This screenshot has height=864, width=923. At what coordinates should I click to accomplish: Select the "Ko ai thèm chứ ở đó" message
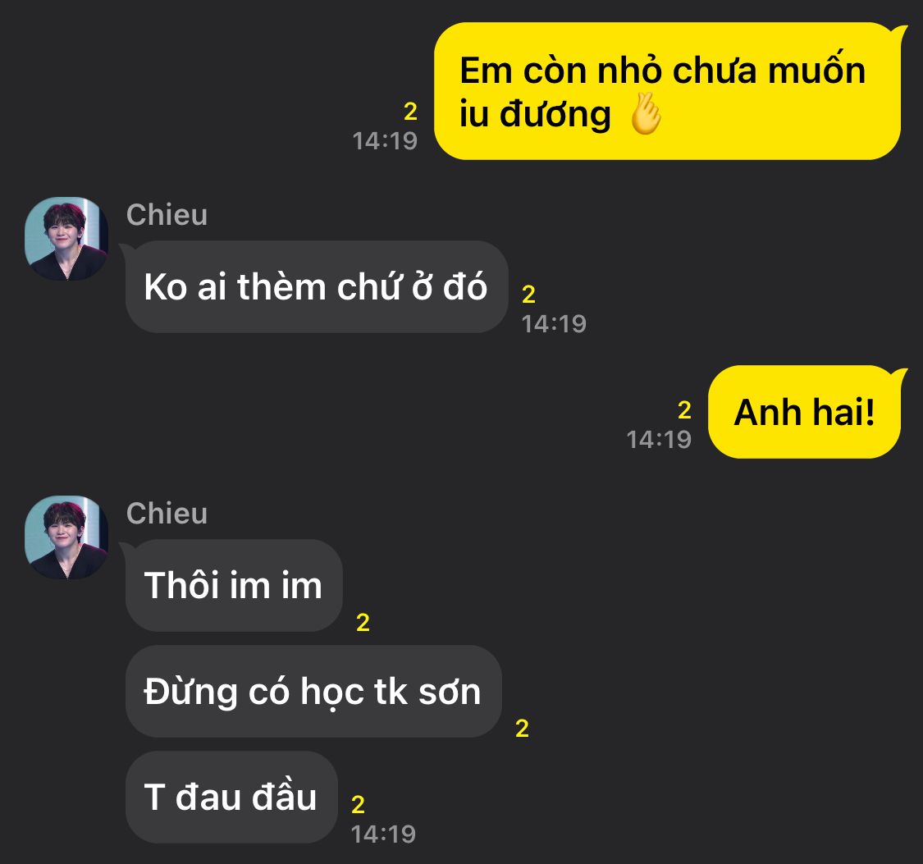[x=317, y=286]
